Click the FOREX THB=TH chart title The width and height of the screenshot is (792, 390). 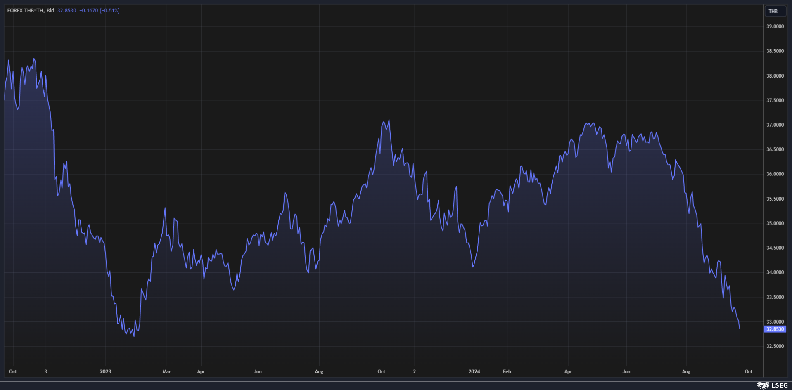click(x=31, y=10)
